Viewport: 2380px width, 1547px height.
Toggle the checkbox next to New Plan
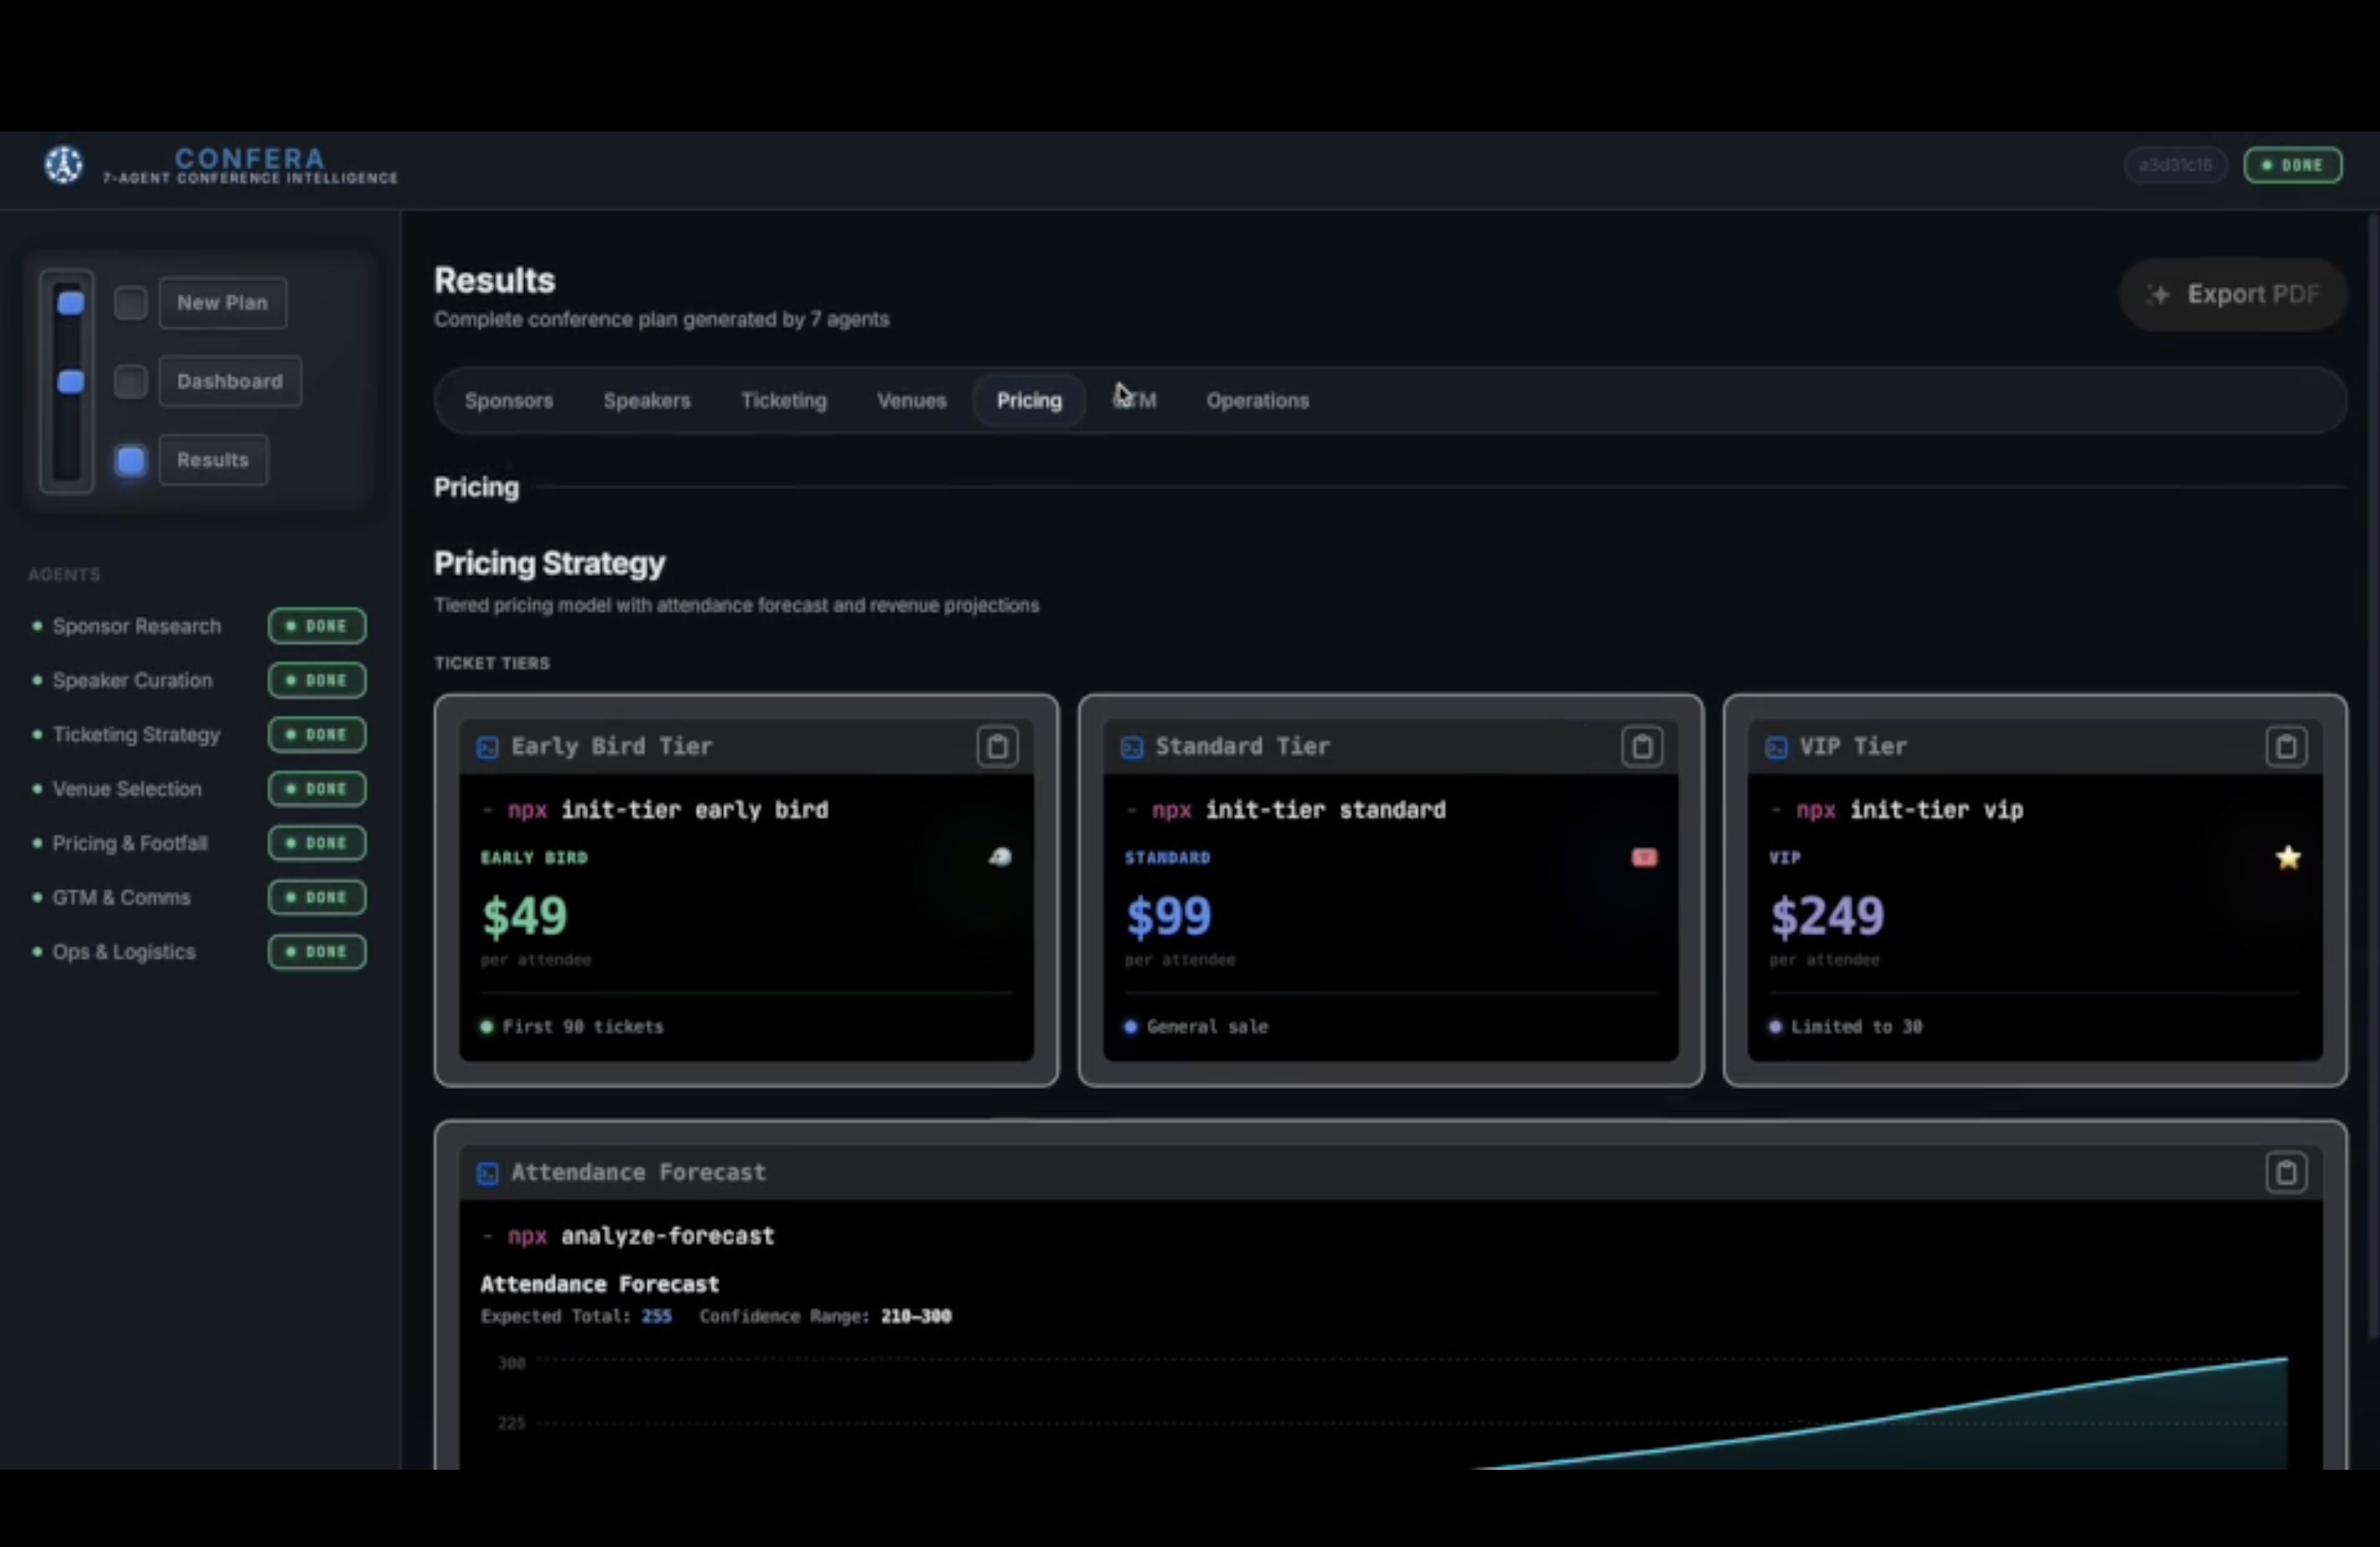coord(130,303)
